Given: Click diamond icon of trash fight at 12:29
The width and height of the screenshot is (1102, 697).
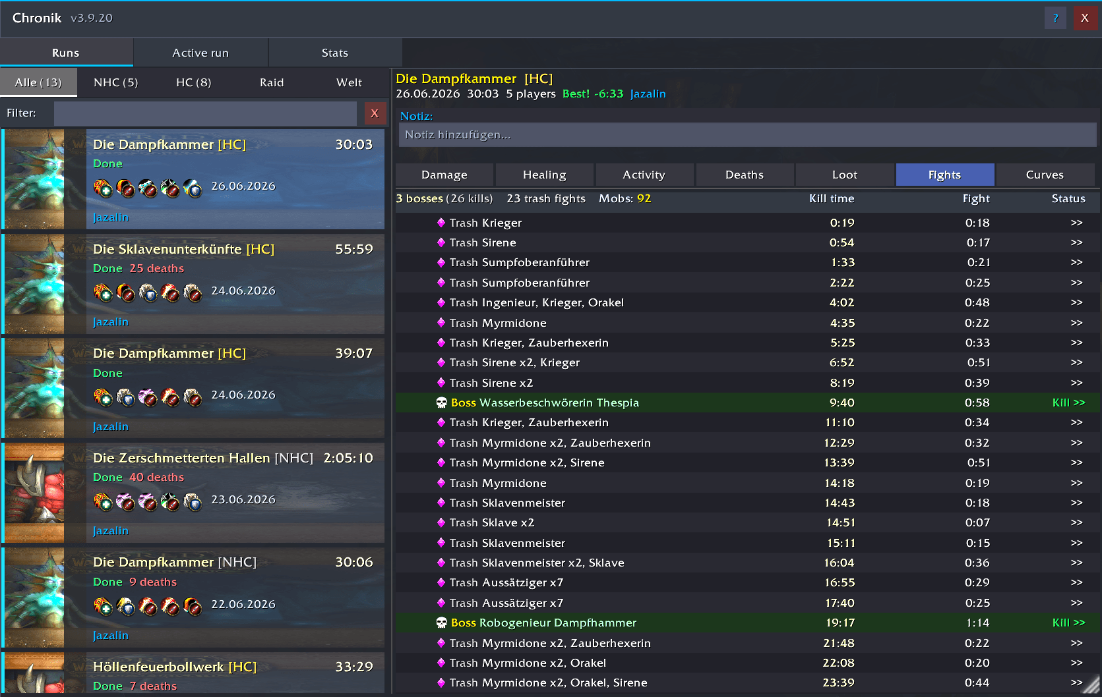Looking at the screenshot, I should point(441,443).
